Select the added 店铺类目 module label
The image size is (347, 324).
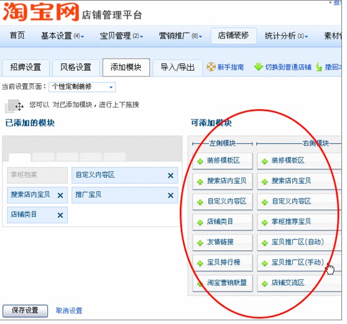coord(24,214)
